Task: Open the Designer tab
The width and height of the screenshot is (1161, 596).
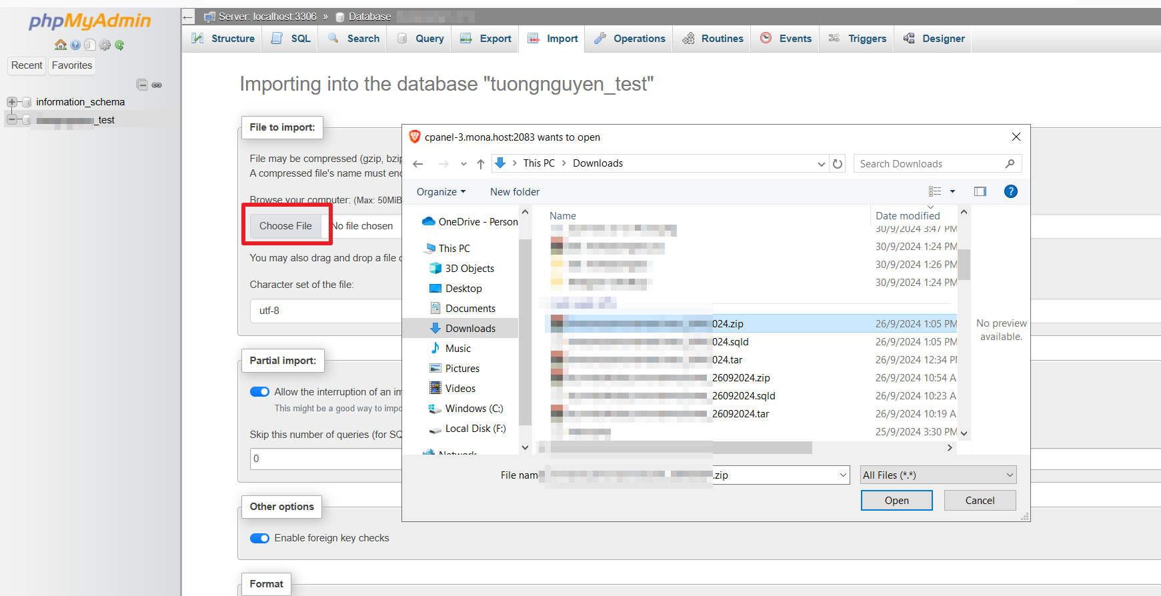Action: (934, 39)
